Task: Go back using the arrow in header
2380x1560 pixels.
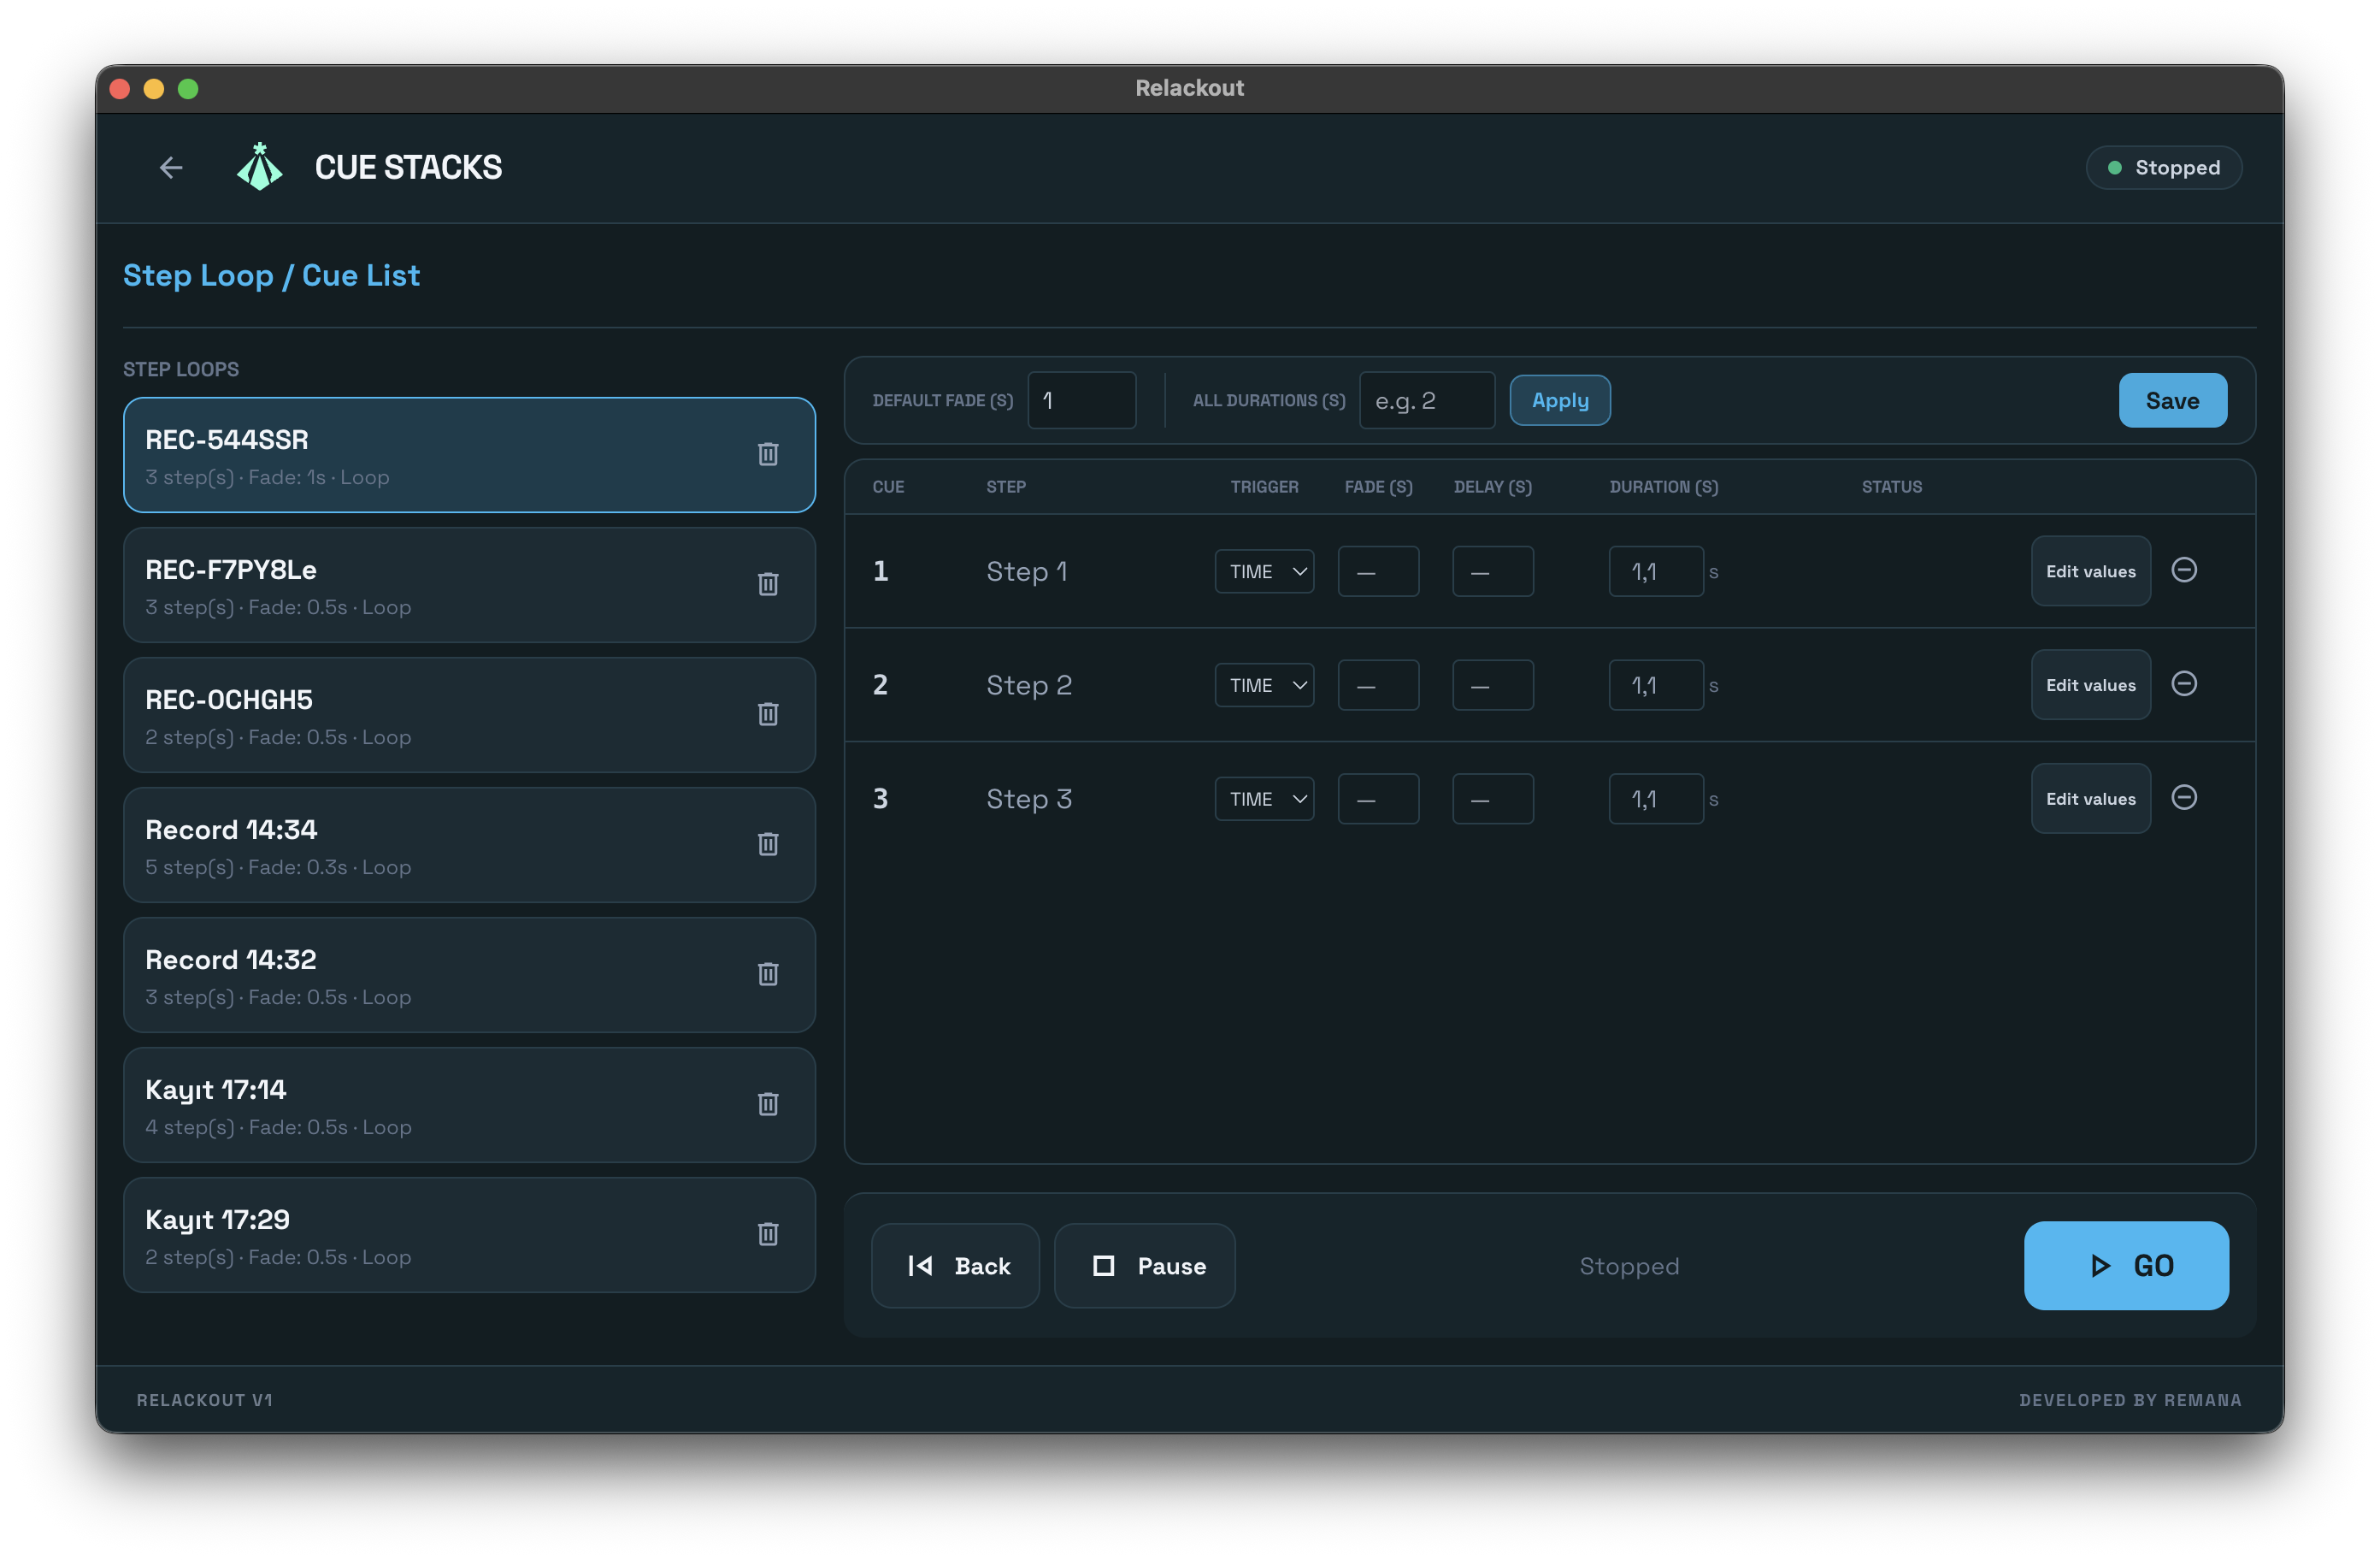Action: coord(171,167)
